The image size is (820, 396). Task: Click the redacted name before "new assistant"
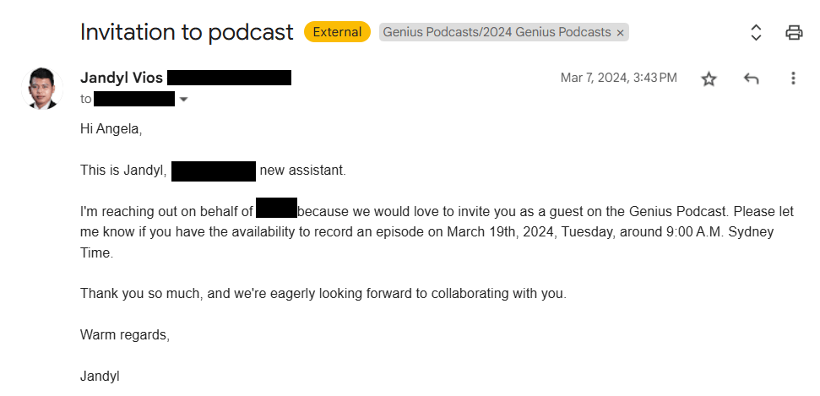[214, 171]
